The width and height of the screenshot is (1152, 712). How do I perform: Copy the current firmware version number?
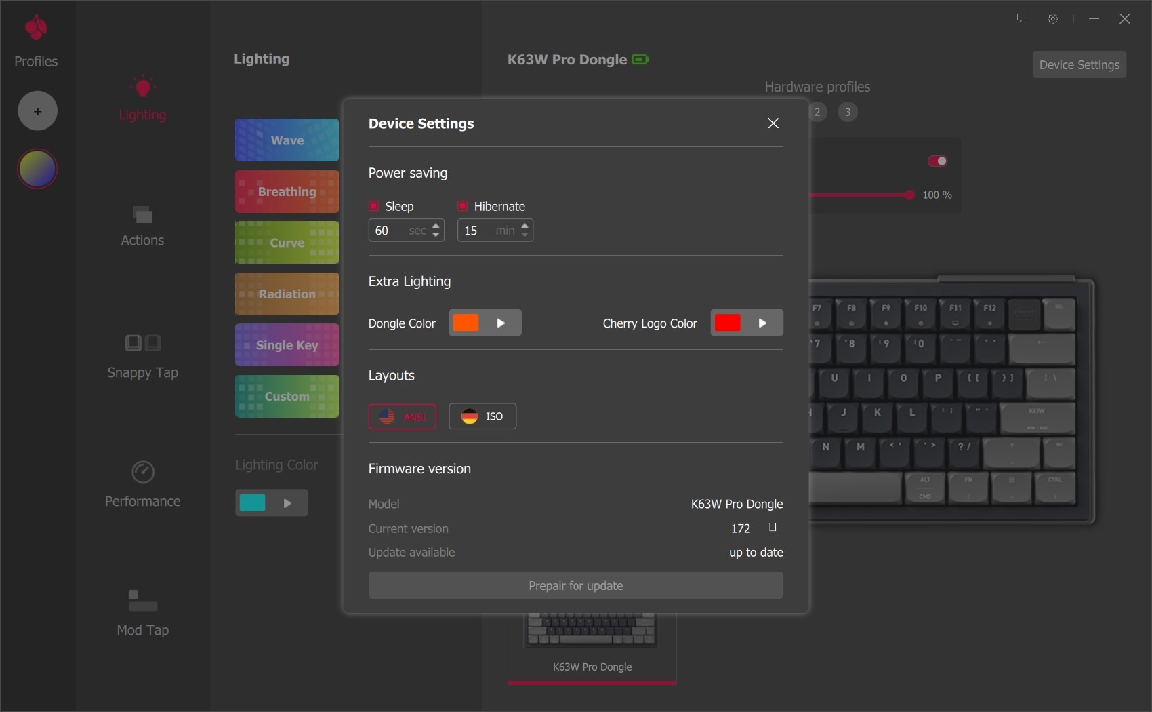click(x=773, y=528)
